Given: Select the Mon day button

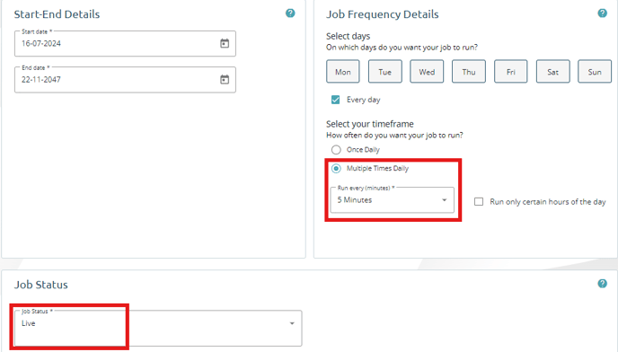Looking at the screenshot, I should (343, 72).
